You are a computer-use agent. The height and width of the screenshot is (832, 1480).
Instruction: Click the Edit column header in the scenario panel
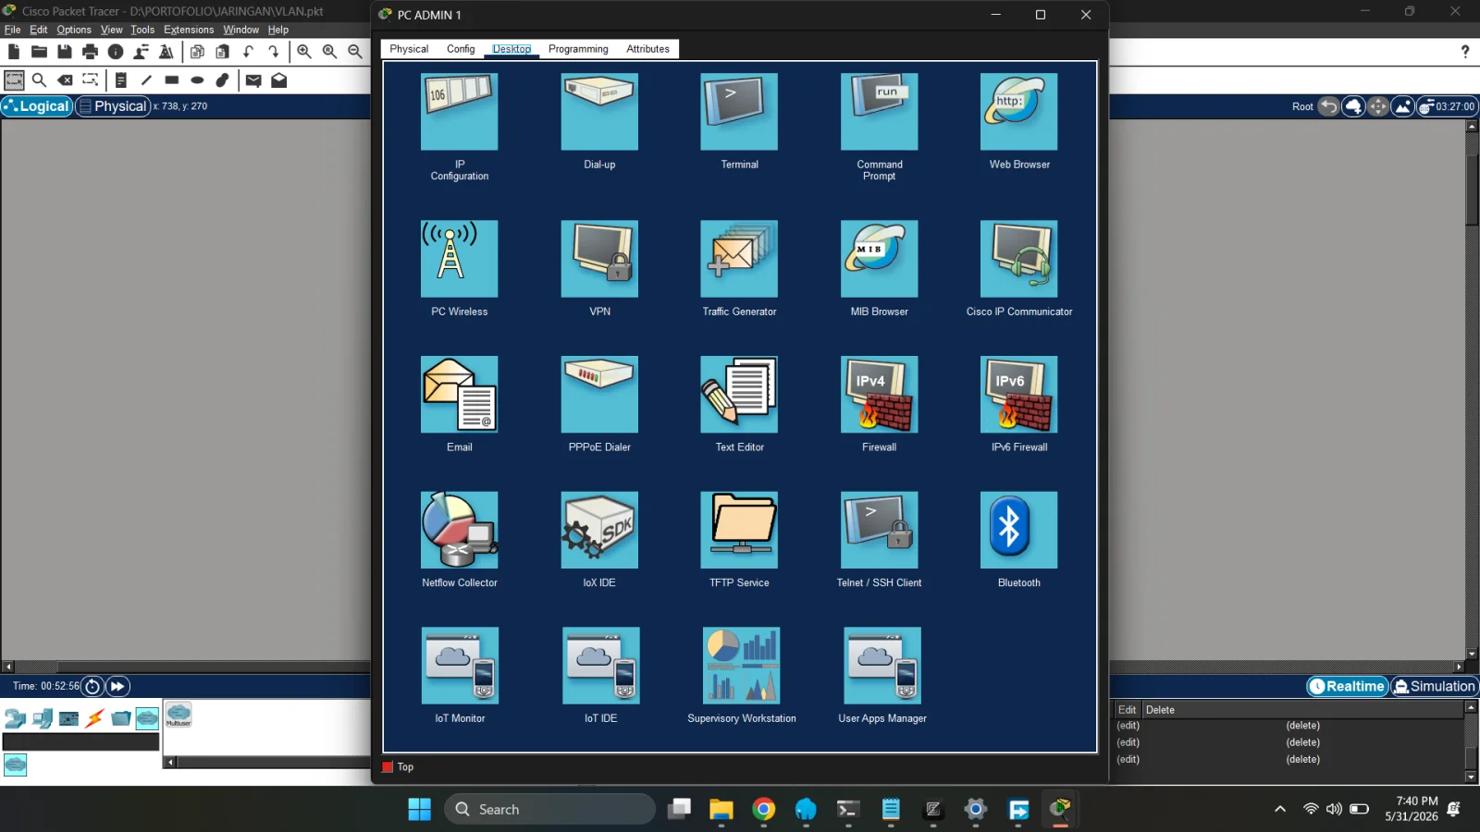click(x=1127, y=710)
